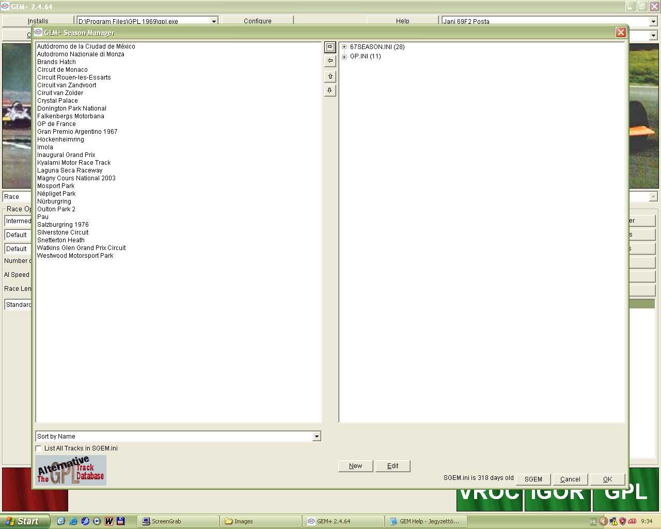Select Falkenbergs Motorbana track
Image resolution: width=661 pixels, height=529 pixels.
coord(71,116)
